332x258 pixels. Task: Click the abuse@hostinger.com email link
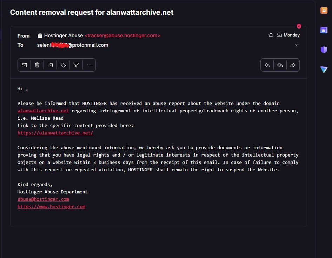coord(43,199)
